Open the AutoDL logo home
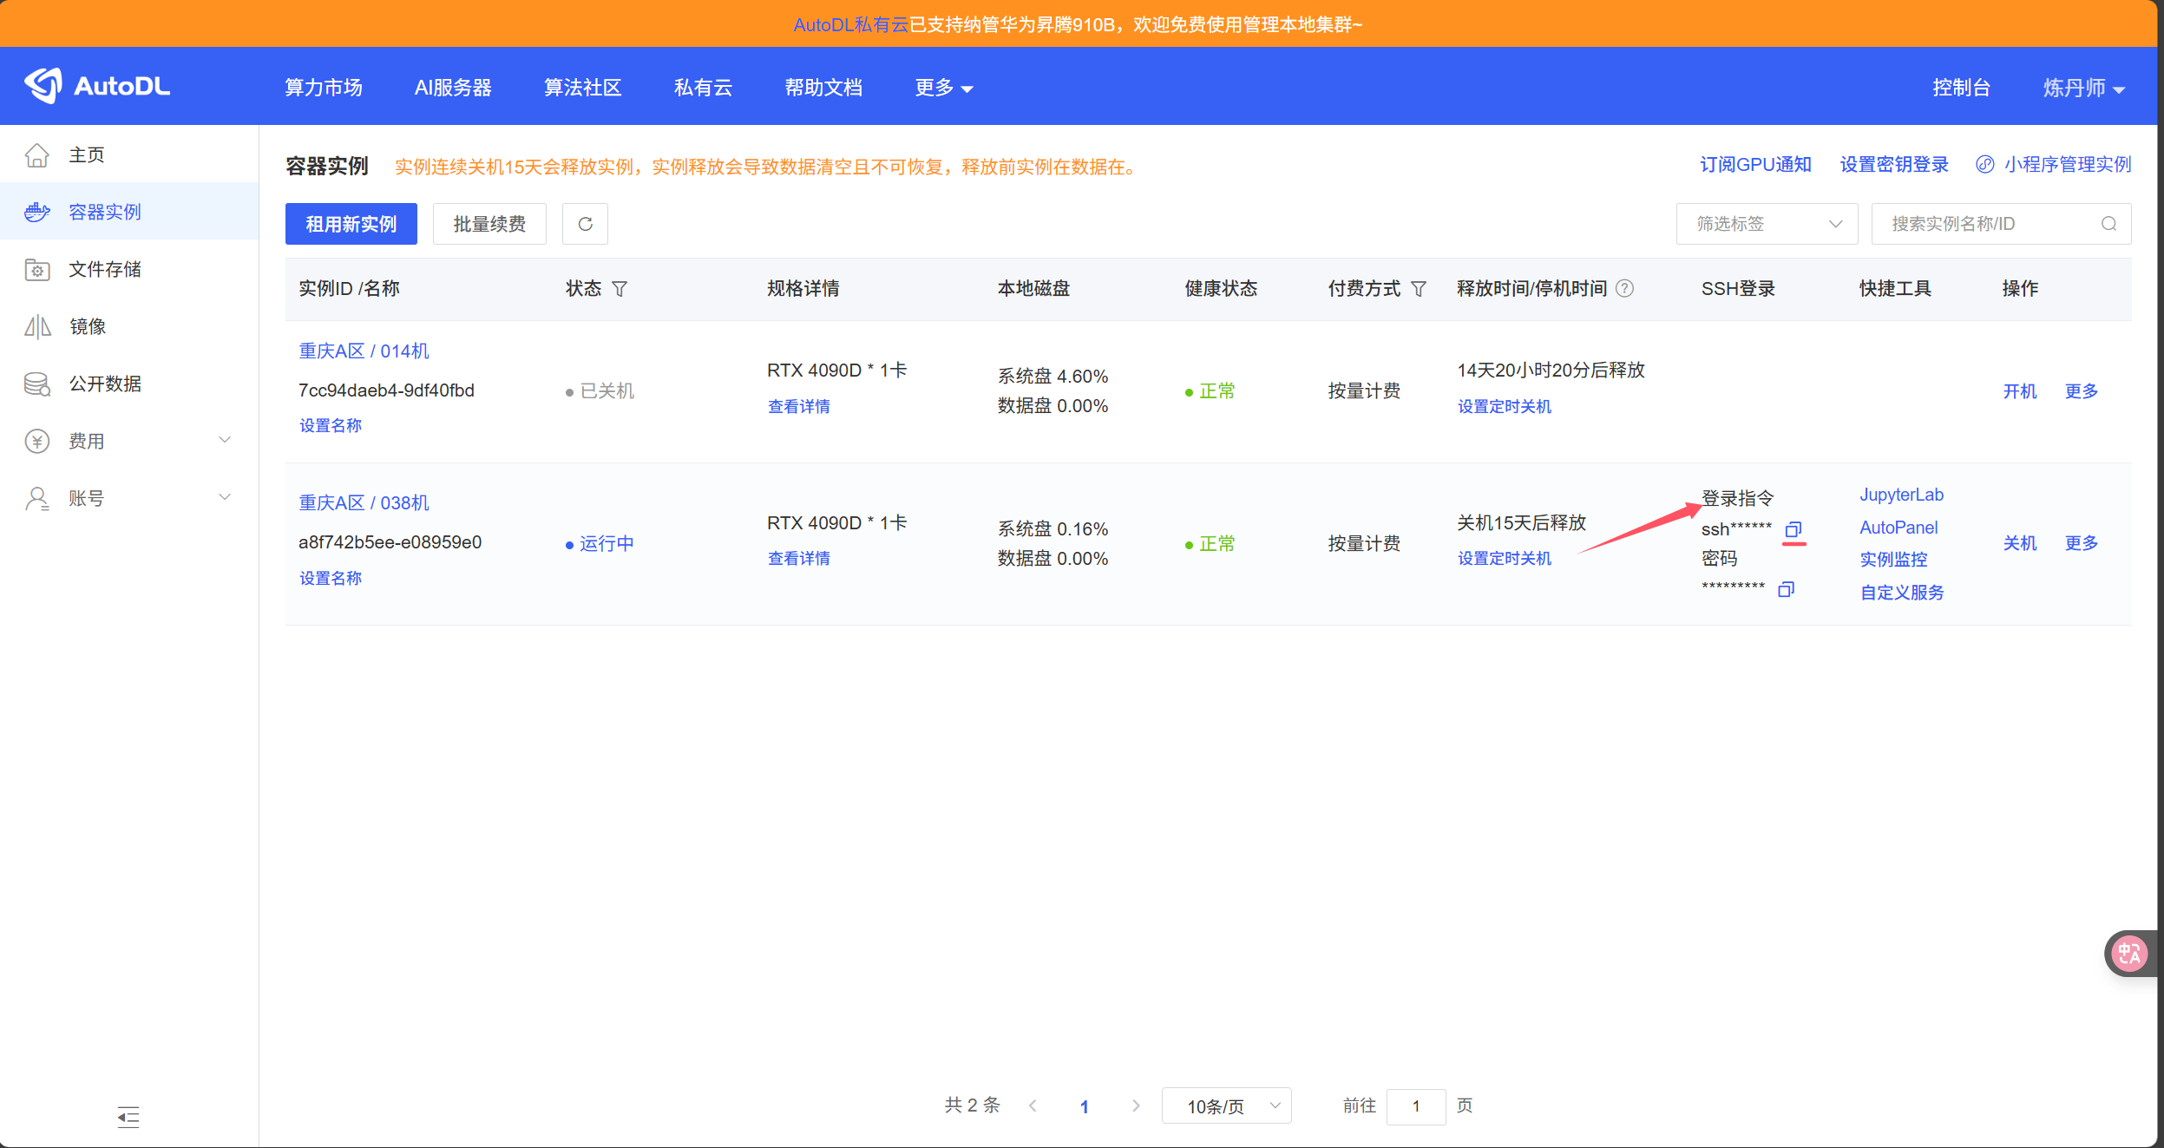 pyautogui.click(x=97, y=86)
